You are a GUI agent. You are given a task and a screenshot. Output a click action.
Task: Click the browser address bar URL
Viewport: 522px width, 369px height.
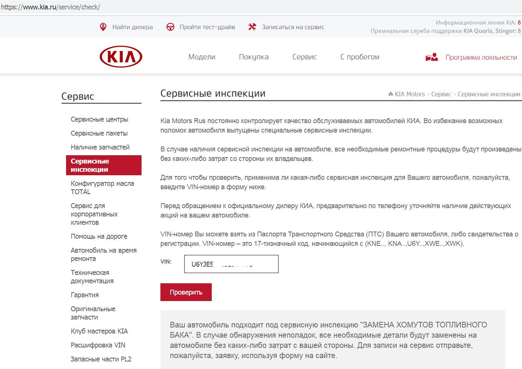tap(51, 7)
